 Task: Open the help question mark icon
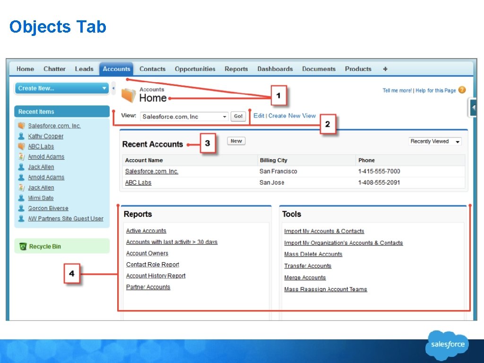462,90
